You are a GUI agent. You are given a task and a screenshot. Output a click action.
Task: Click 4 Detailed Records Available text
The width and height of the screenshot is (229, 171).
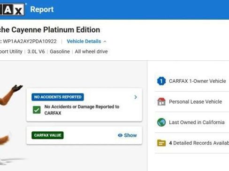click(199, 143)
